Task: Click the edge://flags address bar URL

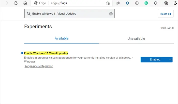Action: click(x=59, y=3)
